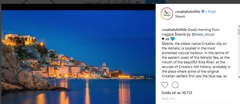Image resolution: width=240 pixels, height=104 pixels.
Task: Open @kreso_bilusic photographer profile mention
Action: 203,34
